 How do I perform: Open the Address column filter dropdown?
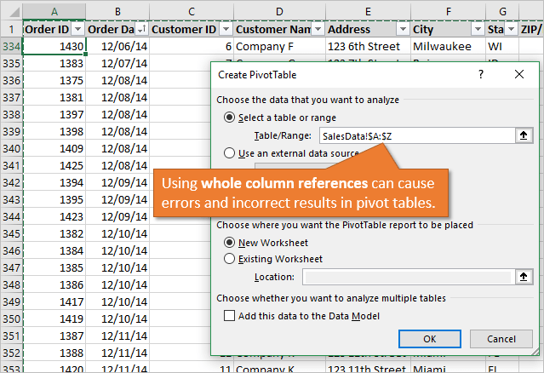(x=399, y=29)
